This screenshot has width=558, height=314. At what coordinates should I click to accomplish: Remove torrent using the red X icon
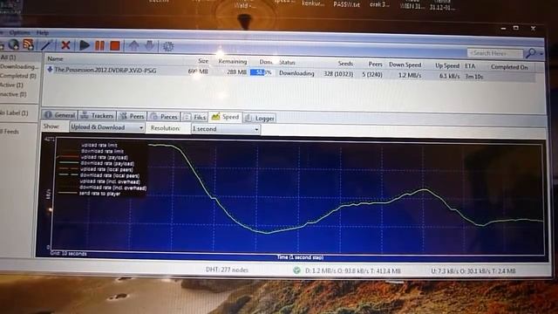[x=65, y=45]
